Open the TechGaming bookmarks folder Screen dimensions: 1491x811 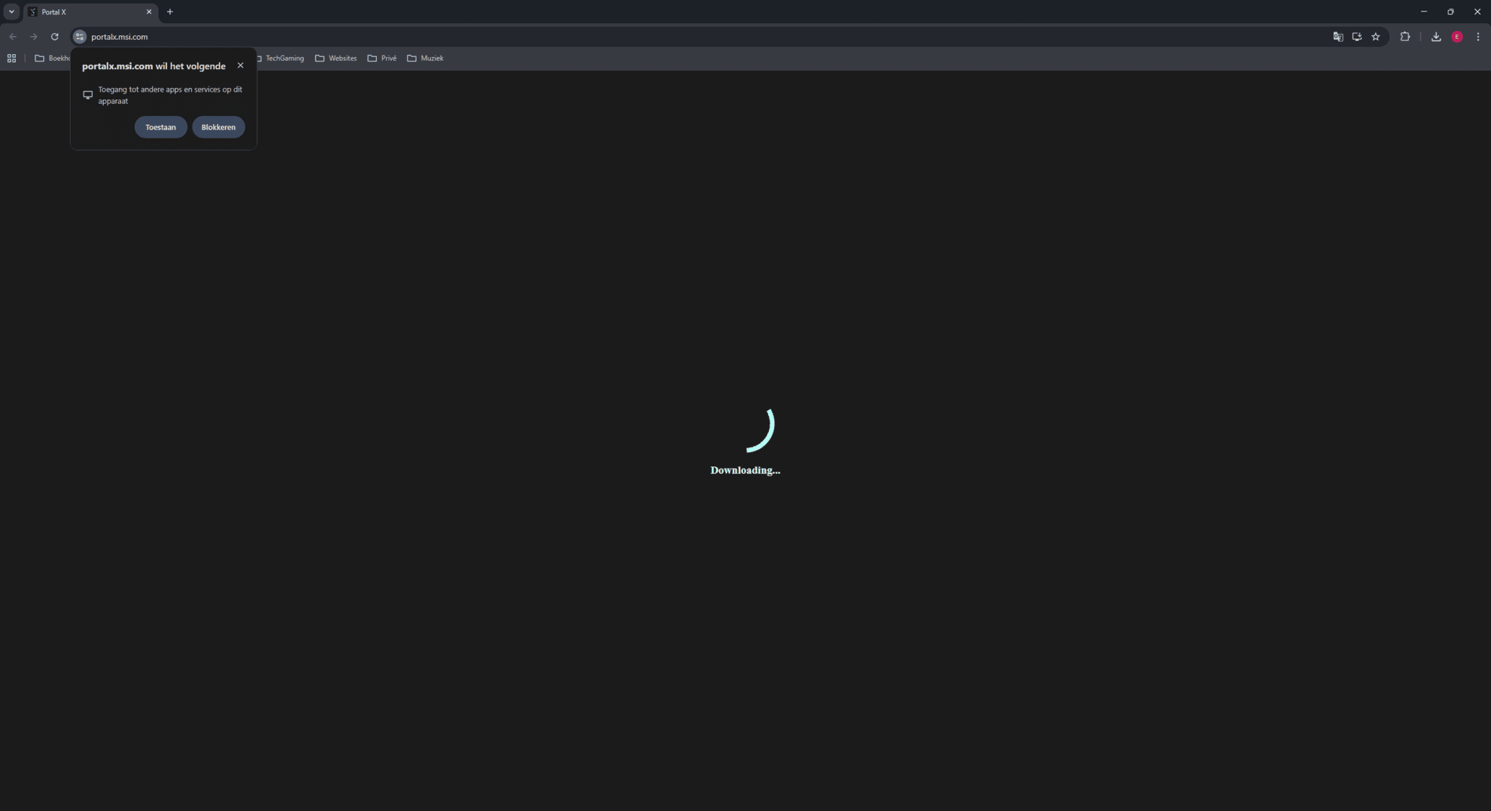[x=284, y=58]
